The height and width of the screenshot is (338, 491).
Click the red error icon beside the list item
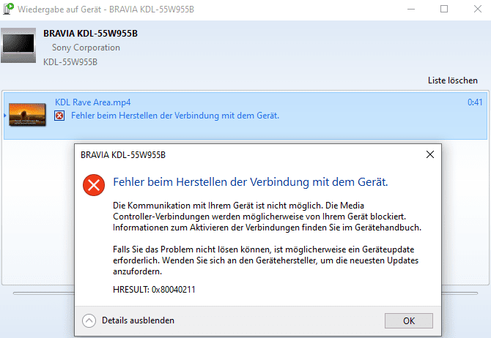[x=59, y=116]
